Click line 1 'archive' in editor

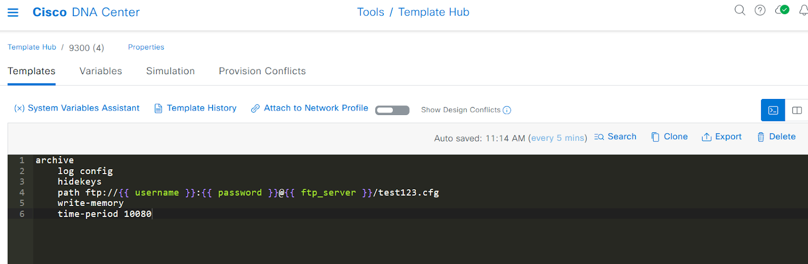55,160
